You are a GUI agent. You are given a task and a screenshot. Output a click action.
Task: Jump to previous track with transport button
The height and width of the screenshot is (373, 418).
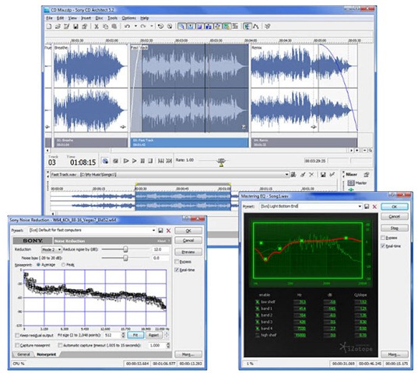(161, 161)
